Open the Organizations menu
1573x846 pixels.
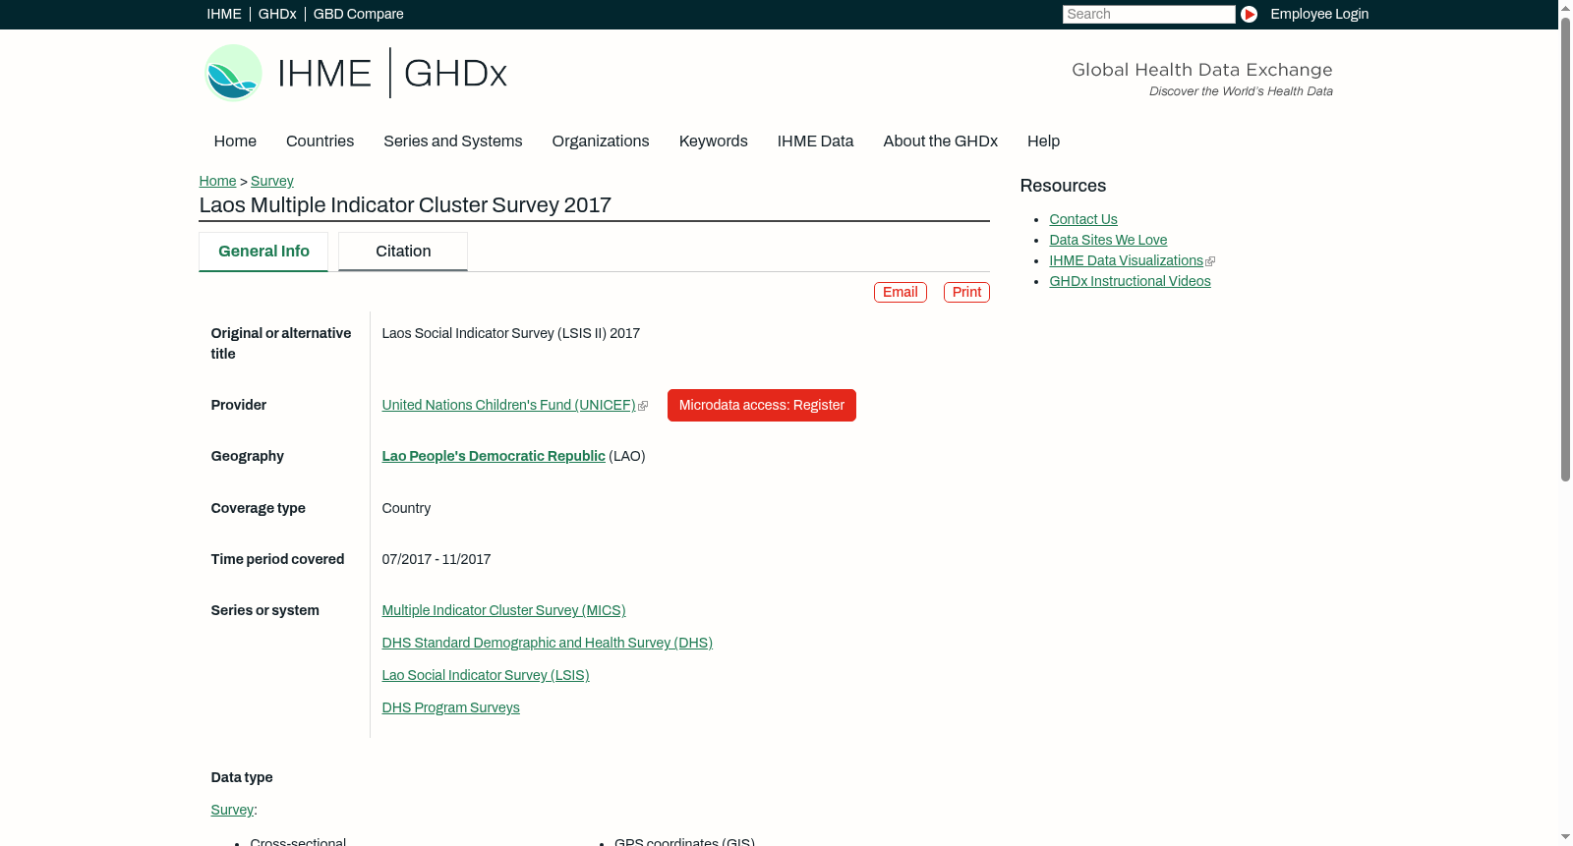(x=601, y=141)
